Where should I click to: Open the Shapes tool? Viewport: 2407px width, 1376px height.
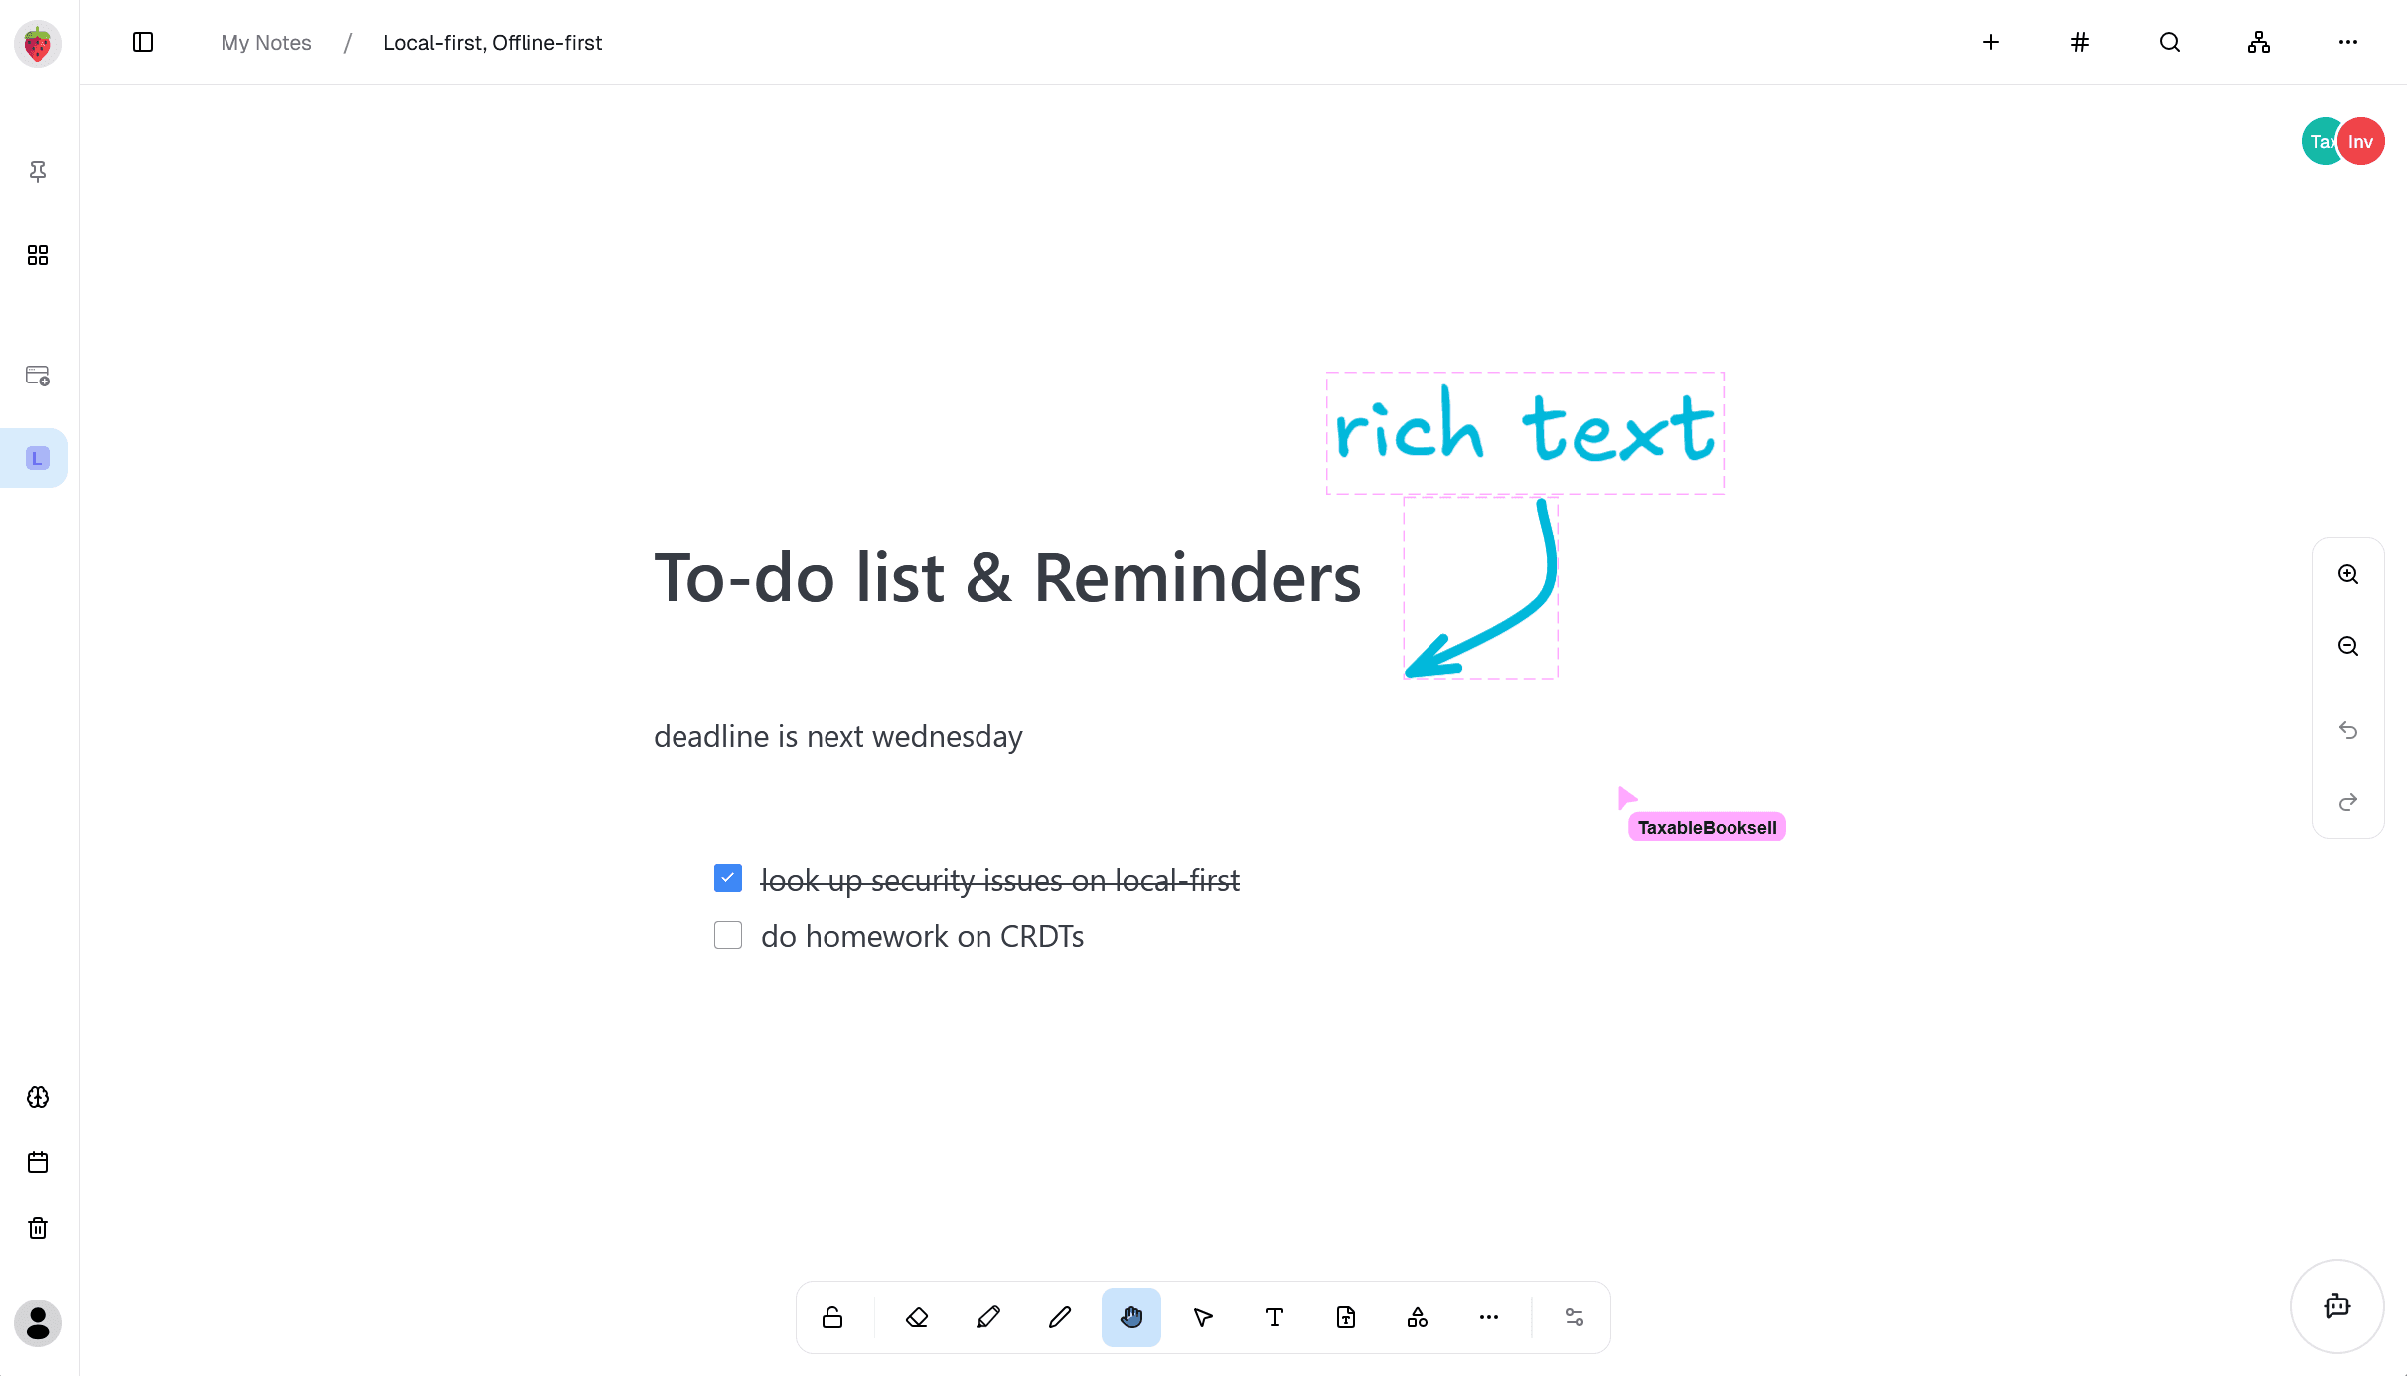[1417, 1317]
